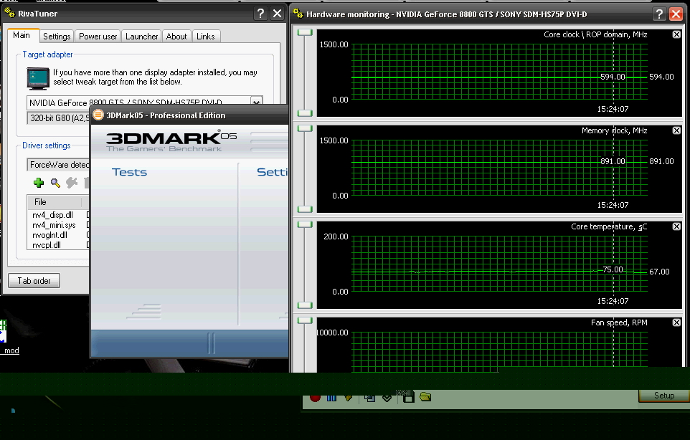Click the 200.00 axis label on temperature graph
690x440 pixels.
pyautogui.click(x=336, y=236)
